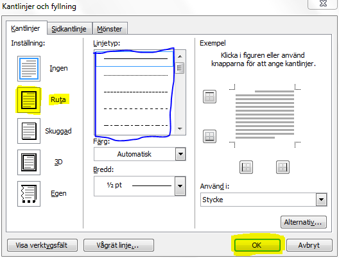Click the paragraph preview in Exempel
Screen dimensions: 339x258
265,114
